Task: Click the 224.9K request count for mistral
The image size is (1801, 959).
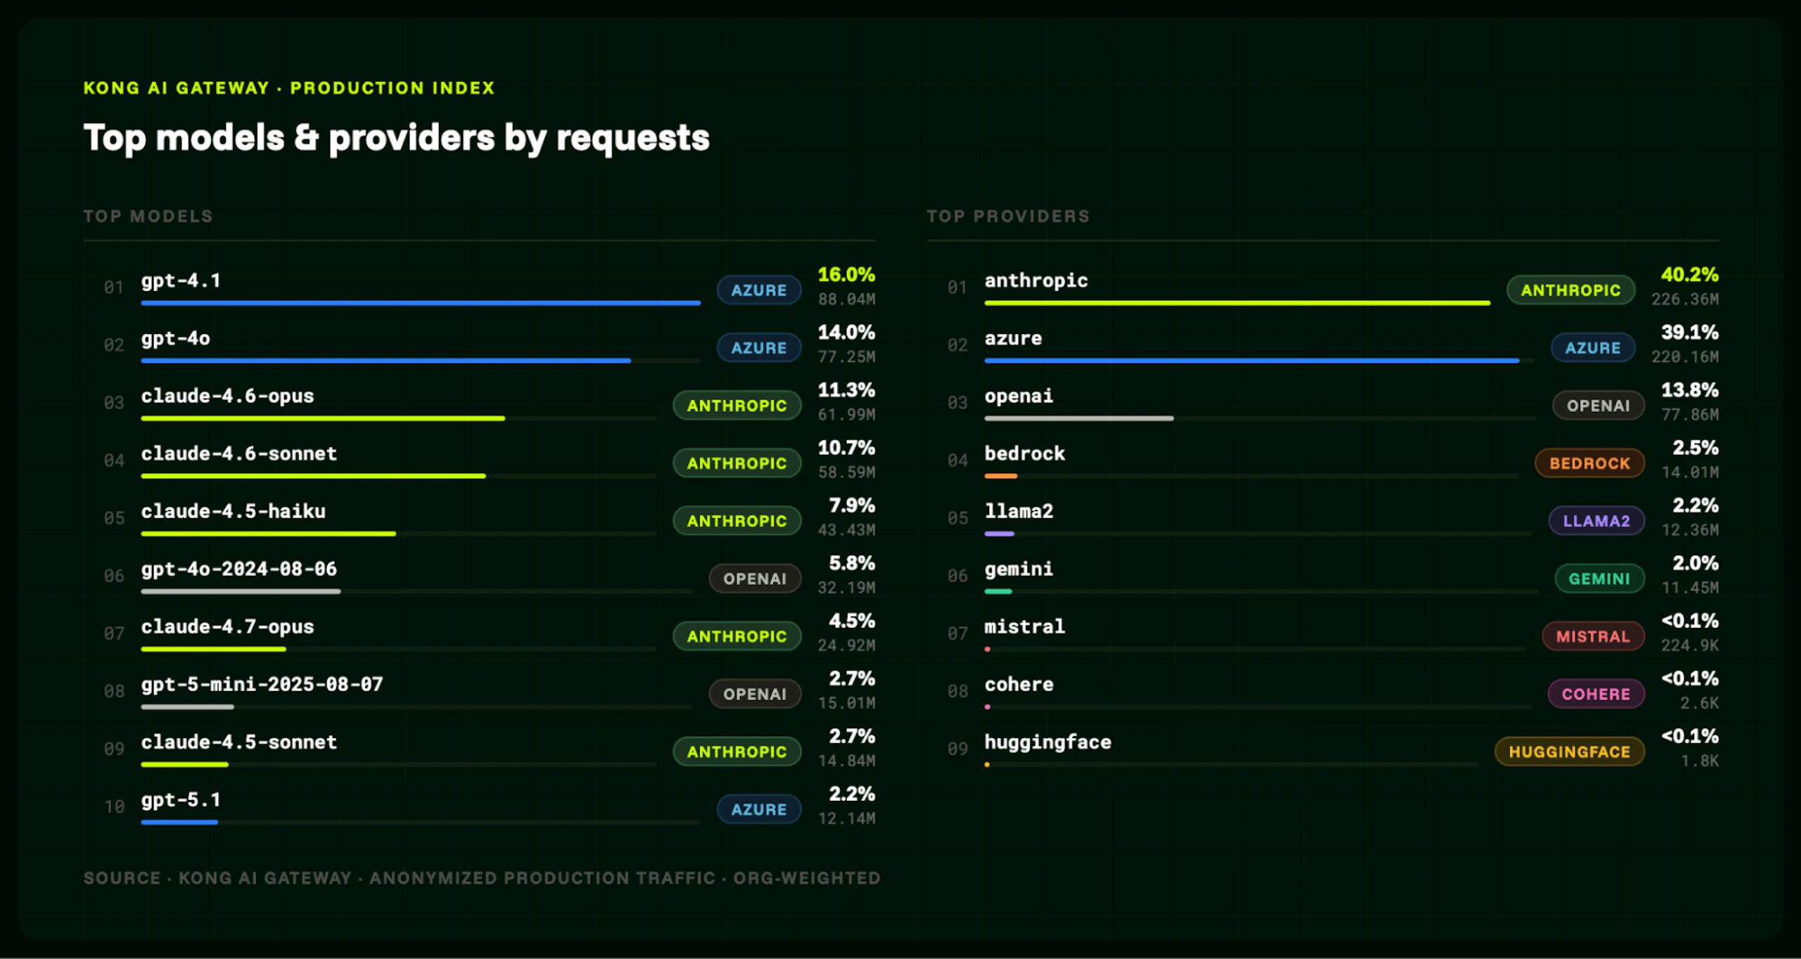Action: click(x=1691, y=645)
